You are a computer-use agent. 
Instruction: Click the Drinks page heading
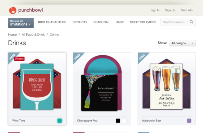tap(17, 43)
